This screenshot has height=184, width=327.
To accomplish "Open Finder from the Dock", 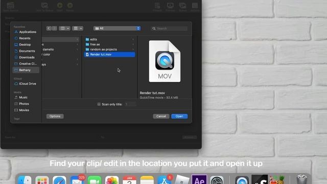I will coord(25,180).
